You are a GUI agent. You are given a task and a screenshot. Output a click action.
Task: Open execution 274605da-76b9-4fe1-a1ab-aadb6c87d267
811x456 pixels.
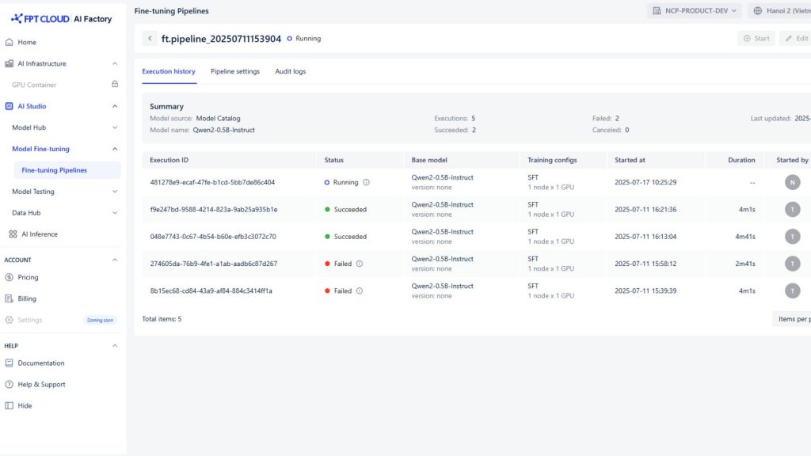point(214,264)
